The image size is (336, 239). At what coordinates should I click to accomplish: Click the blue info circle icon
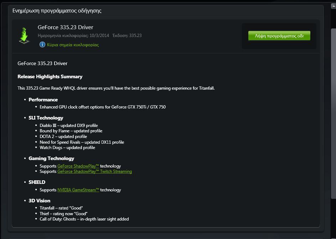pyautogui.click(x=42, y=45)
